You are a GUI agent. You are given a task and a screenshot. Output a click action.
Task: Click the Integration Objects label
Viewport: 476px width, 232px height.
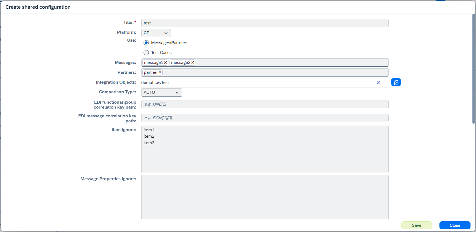(x=116, y=82)
